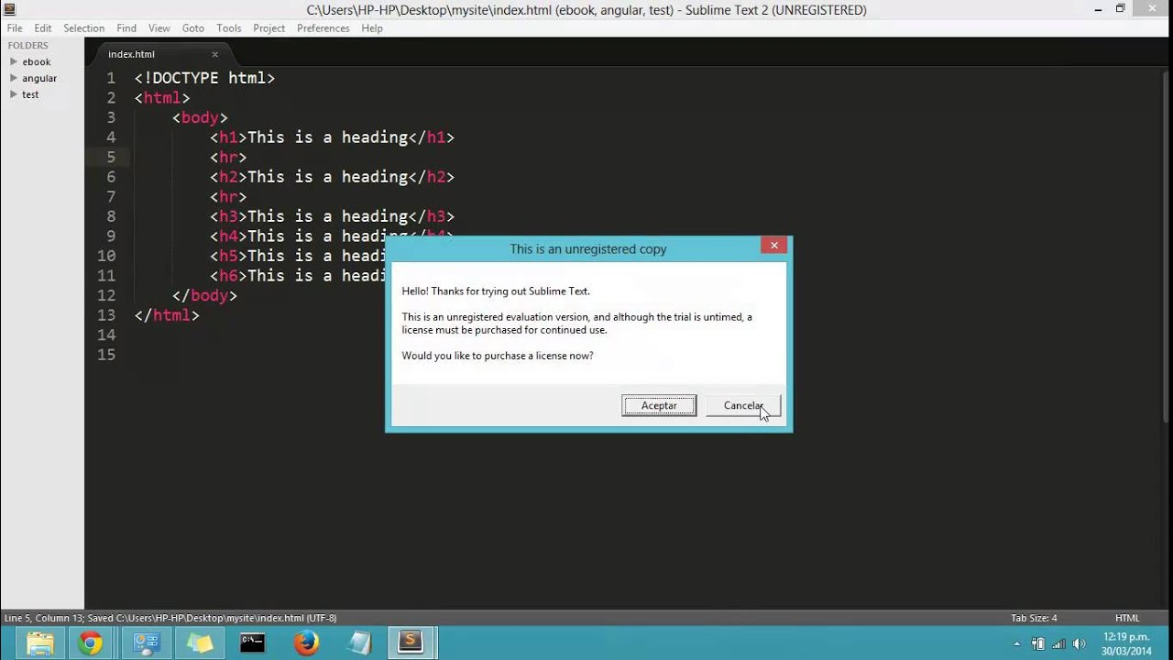Open the Control Panel taskbar icon
Image resolution: width=1173 pixels, height=660 pixels.
[x=146, y=643]
